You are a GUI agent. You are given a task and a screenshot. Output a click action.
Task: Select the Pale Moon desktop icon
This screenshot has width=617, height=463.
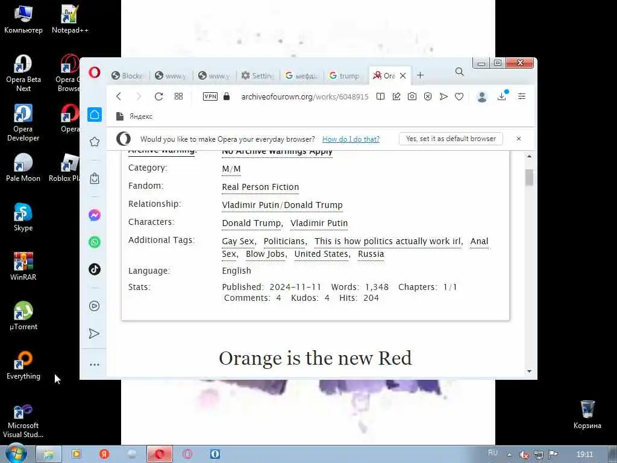(x=23, y=168)
